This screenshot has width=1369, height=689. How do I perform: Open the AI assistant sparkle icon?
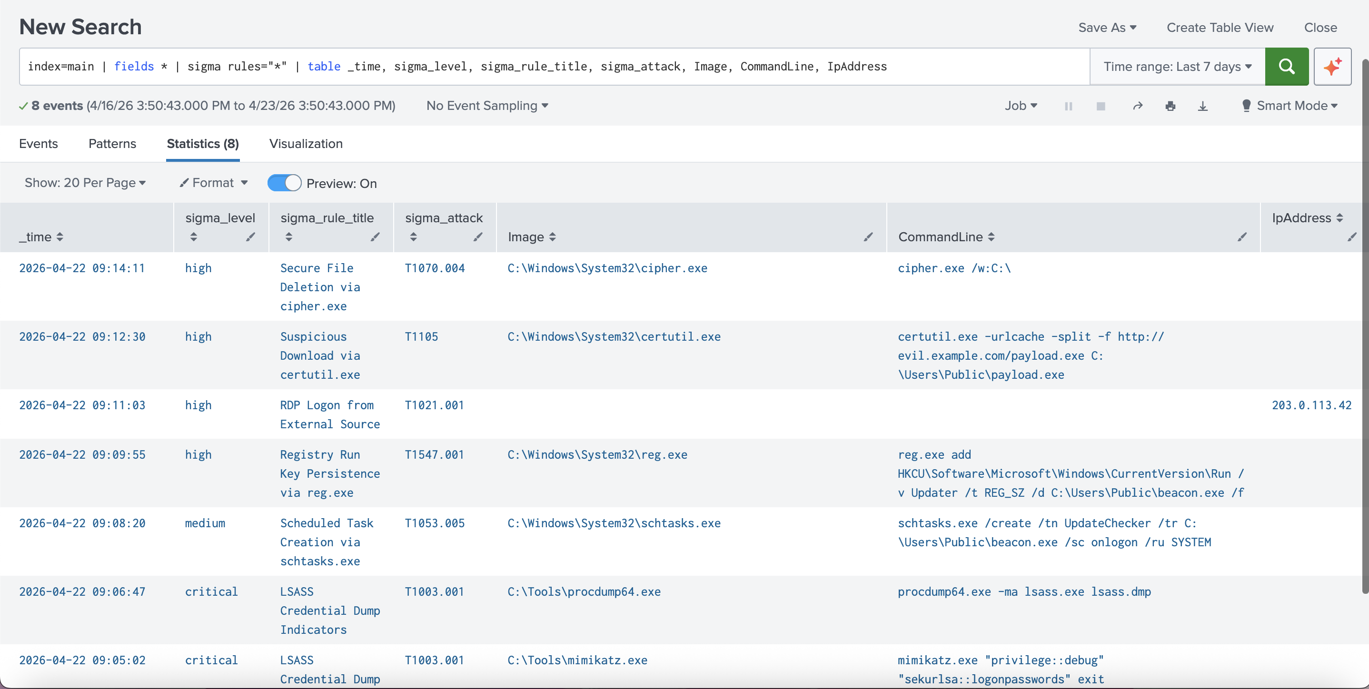point(1332,67)
